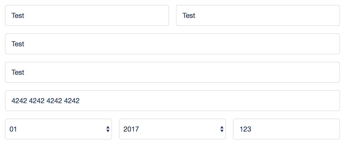Click the second-row full-width Test field
Screen dimensions: 346x145
172,44
